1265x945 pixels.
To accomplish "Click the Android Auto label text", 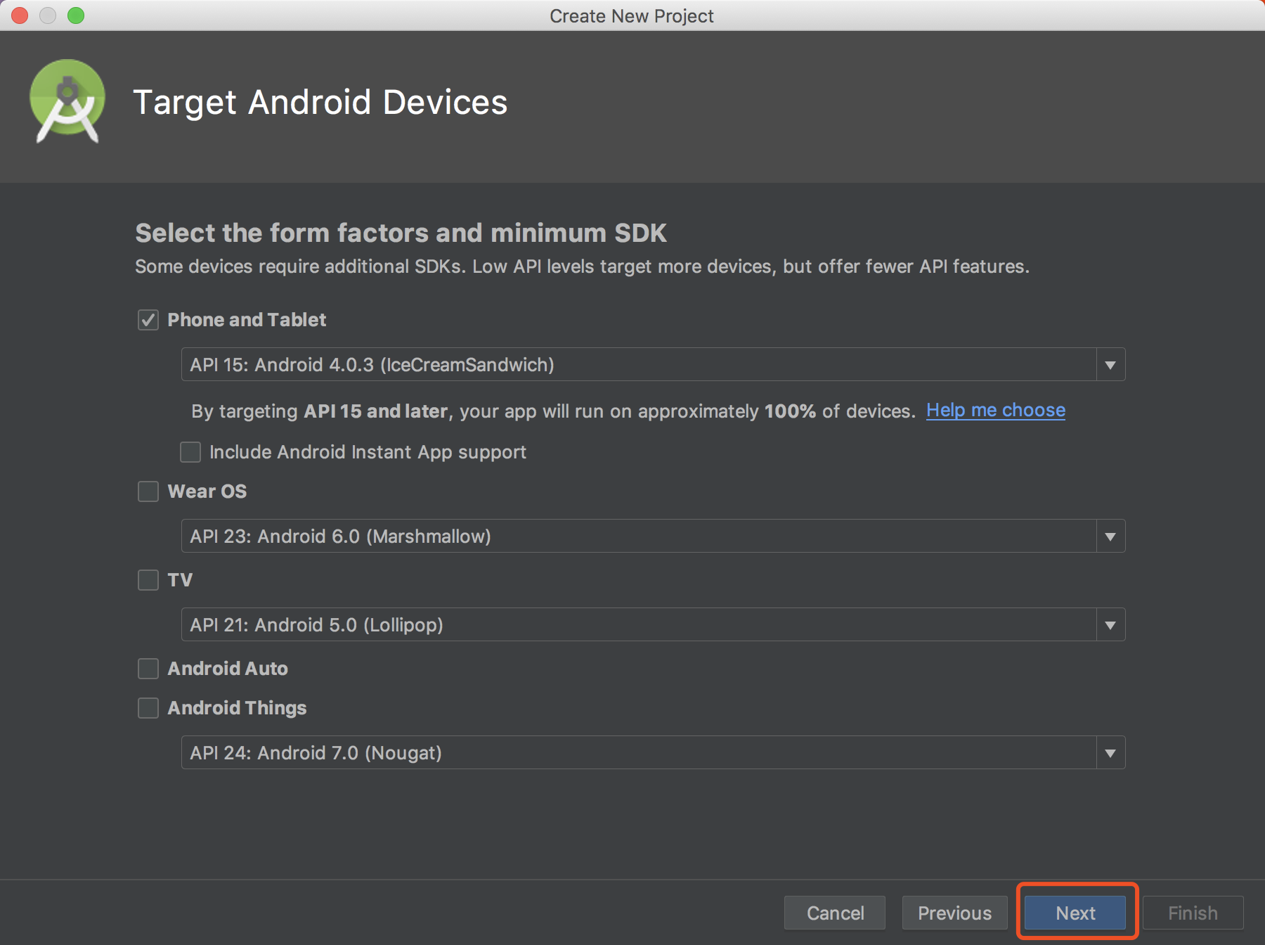I will pyautogui.click(x=228, y=669).
